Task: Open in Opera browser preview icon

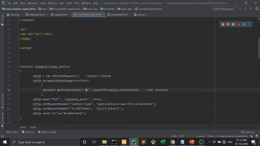Action: point(238,24)
